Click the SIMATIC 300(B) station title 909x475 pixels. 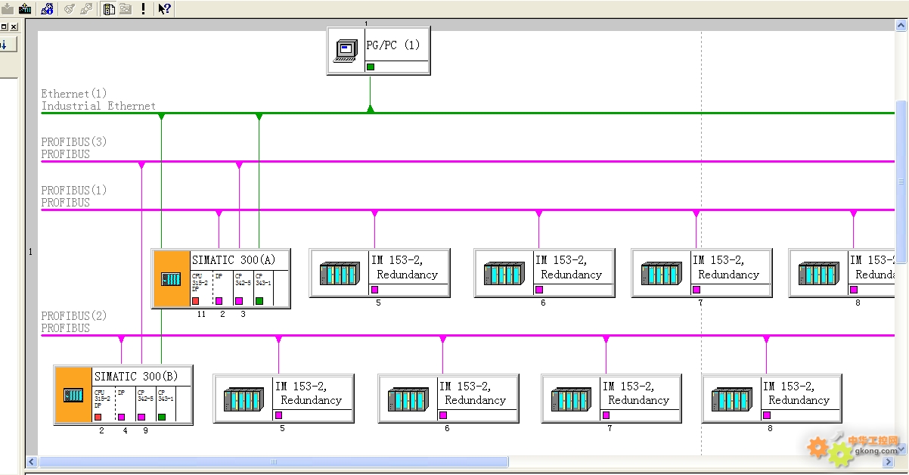(x=136, y=376)
